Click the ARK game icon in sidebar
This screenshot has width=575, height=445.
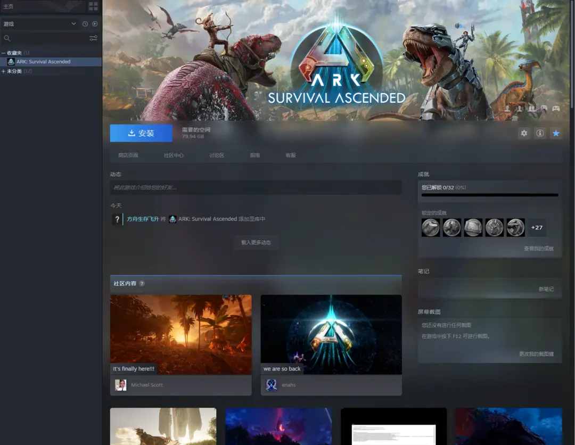(x=11, y=62)
